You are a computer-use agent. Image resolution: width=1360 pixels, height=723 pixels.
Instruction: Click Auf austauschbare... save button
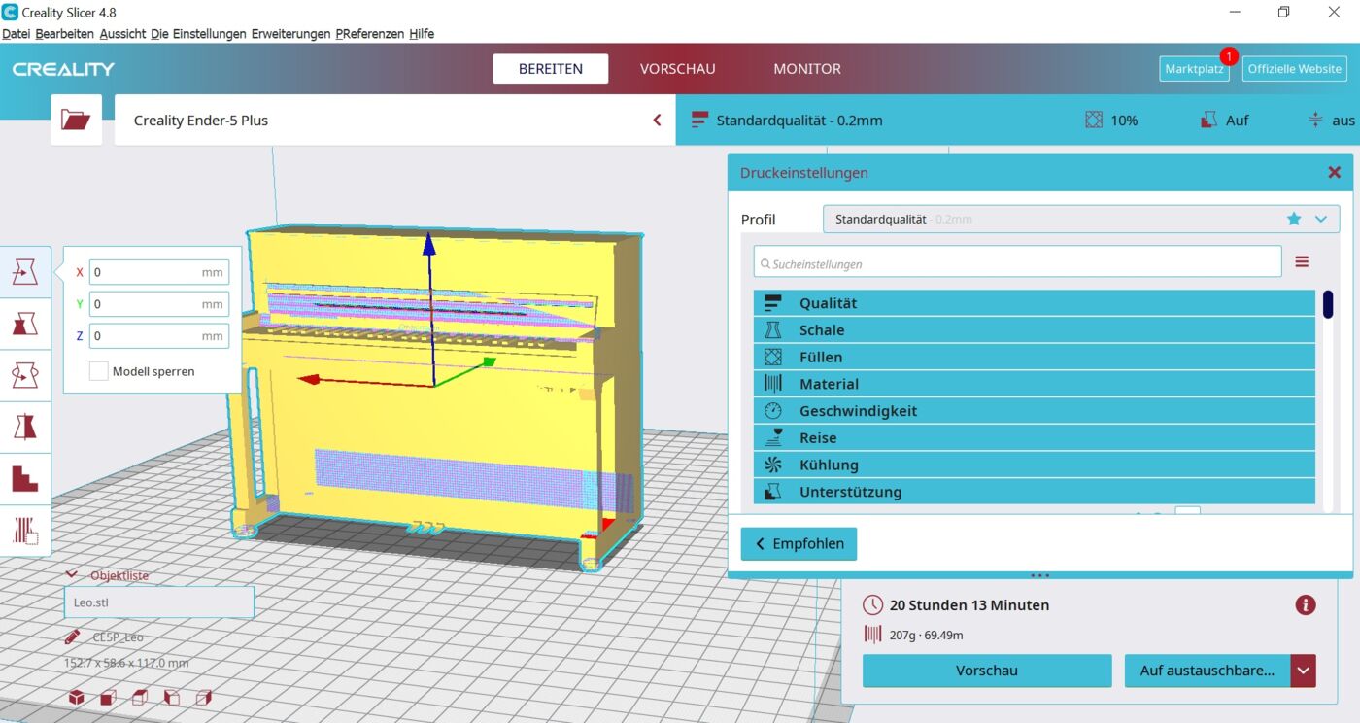click(x=1207, y=671)
